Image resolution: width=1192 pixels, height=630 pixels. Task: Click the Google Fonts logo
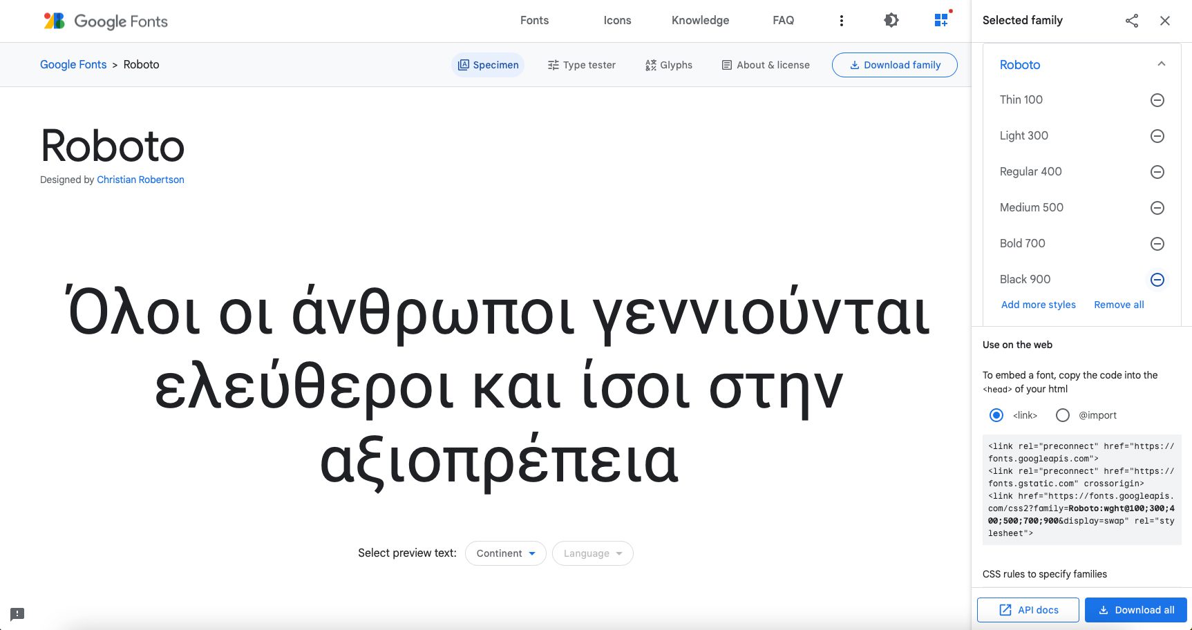pos(105,21)
